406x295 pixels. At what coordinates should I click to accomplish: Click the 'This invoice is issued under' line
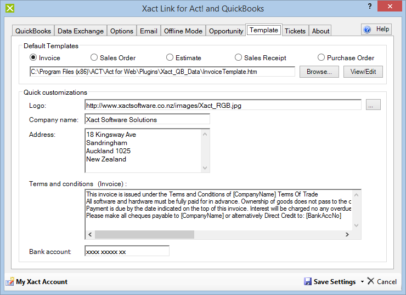pyautogui.click(x=202, y=194)
